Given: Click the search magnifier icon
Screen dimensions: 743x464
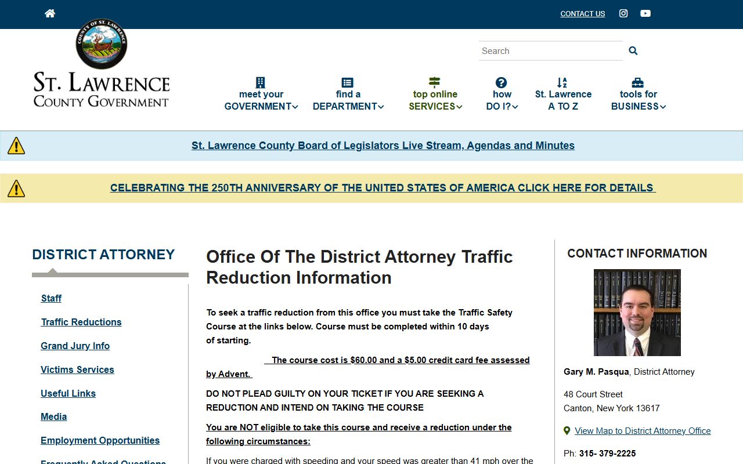Looking at the screenshot, I should pos(633,51).
